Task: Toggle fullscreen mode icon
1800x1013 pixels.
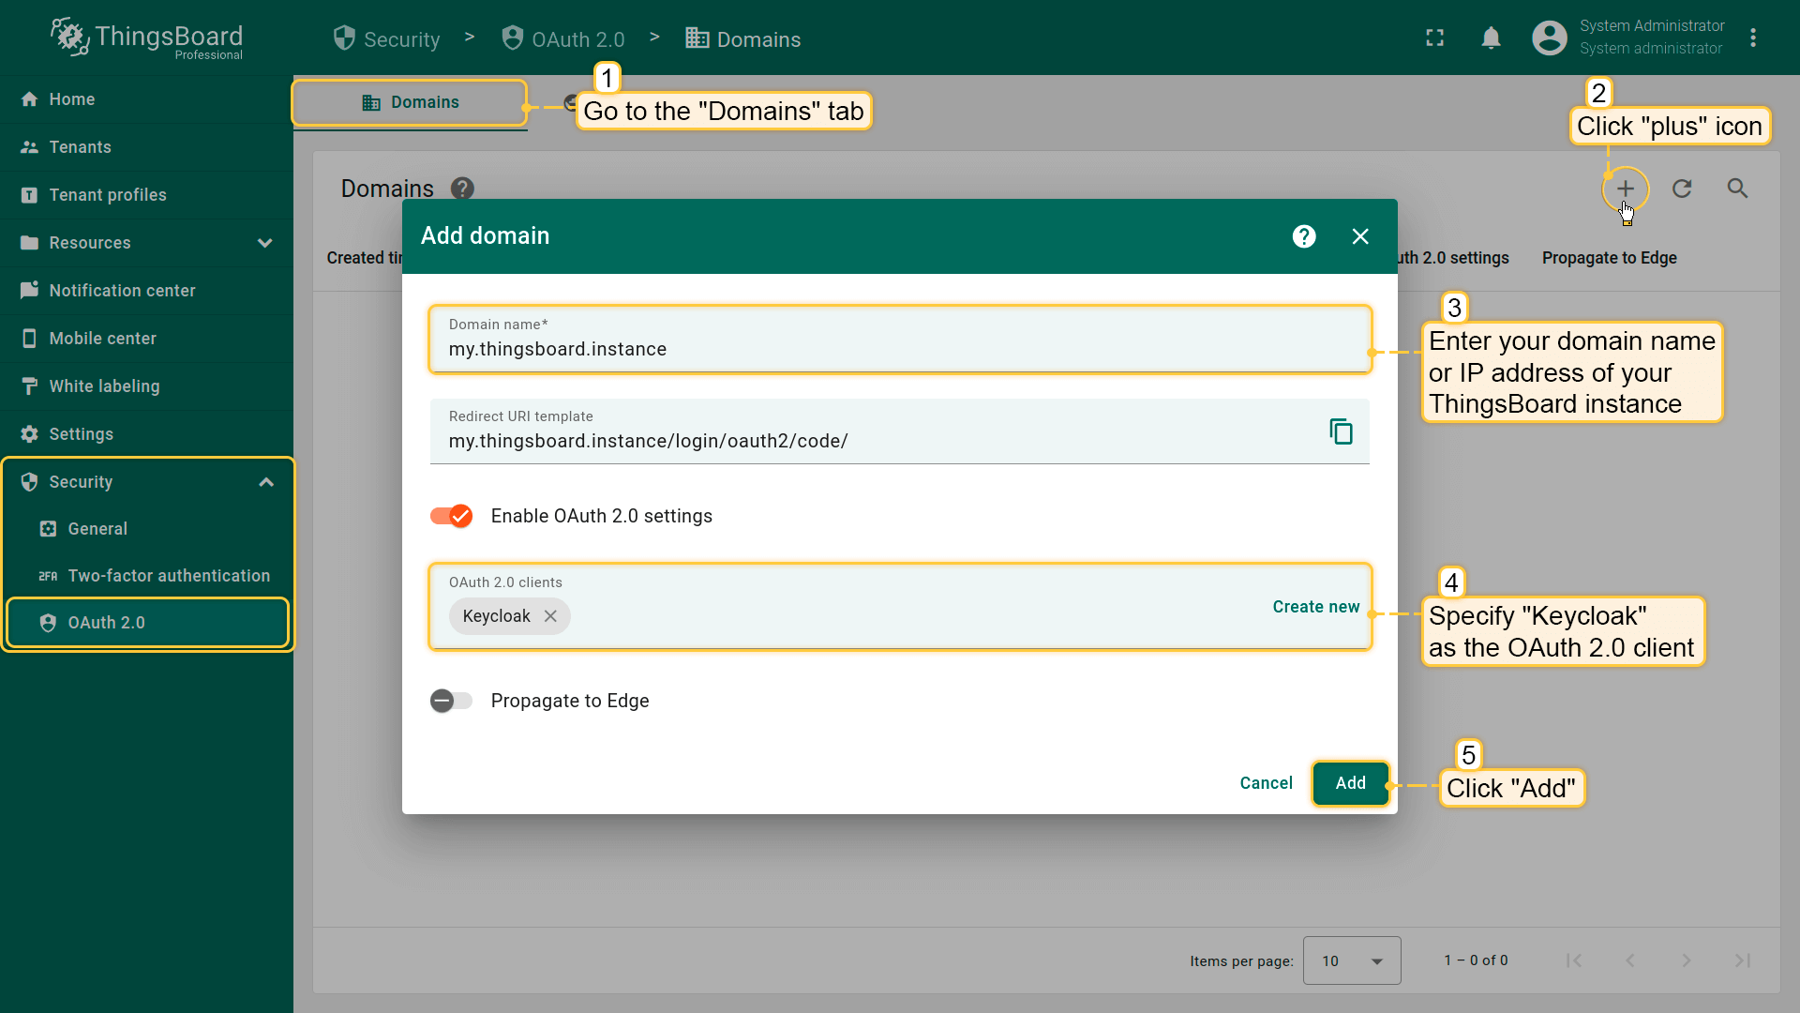Action: (x=1434, y=38)
